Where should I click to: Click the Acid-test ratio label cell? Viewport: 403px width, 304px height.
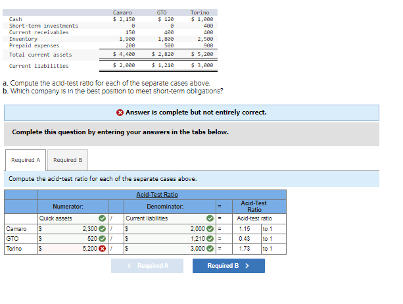coord(254,218)
